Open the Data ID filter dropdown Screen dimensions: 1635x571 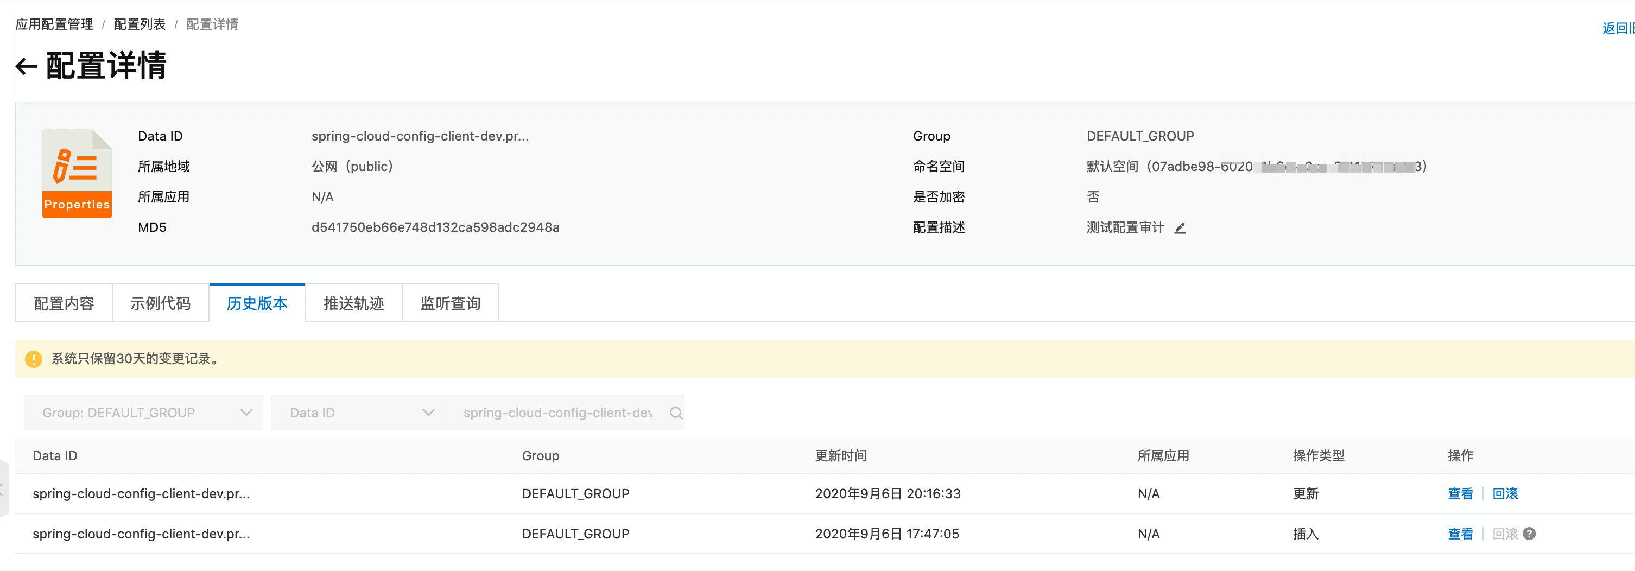coord(358,413)
